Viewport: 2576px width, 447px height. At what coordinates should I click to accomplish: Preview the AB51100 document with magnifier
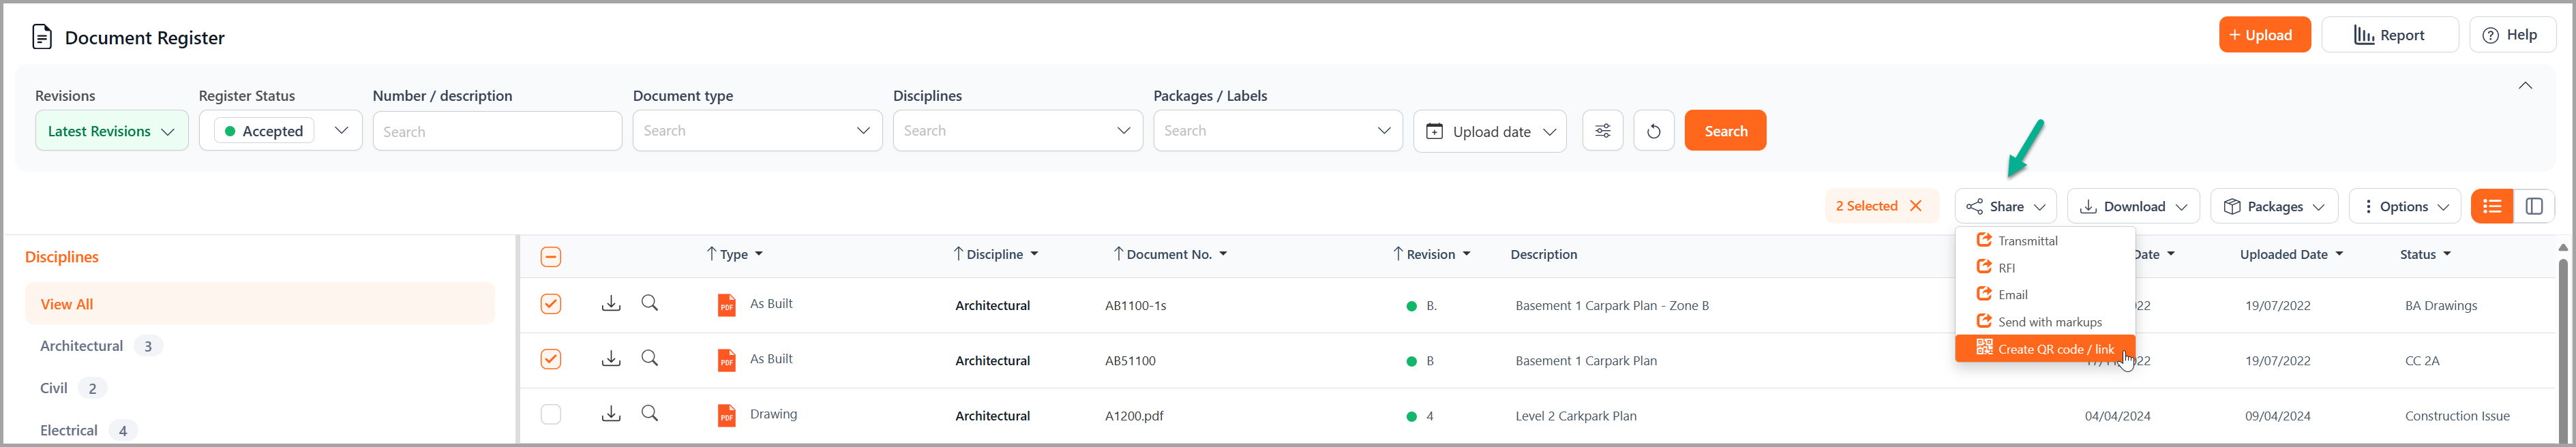point(650,359)
